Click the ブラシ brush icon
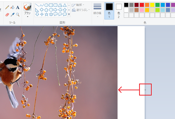This screenshot has width=175, height=119. pyautogui.click(x=27, y=7)
